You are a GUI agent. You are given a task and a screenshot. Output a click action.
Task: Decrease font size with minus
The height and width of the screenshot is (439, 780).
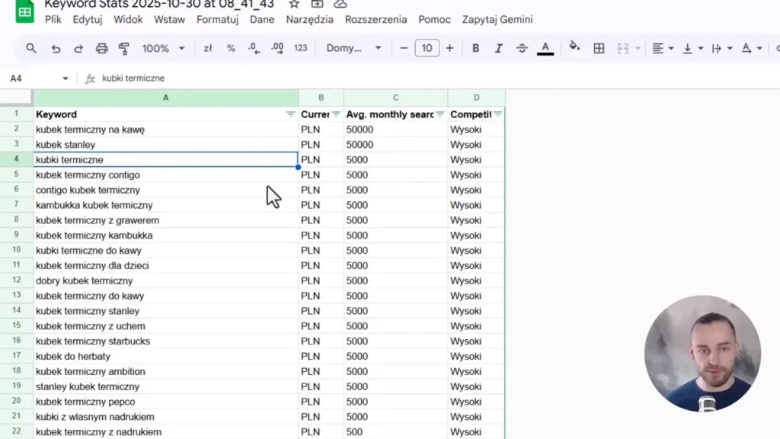point(404,48)
